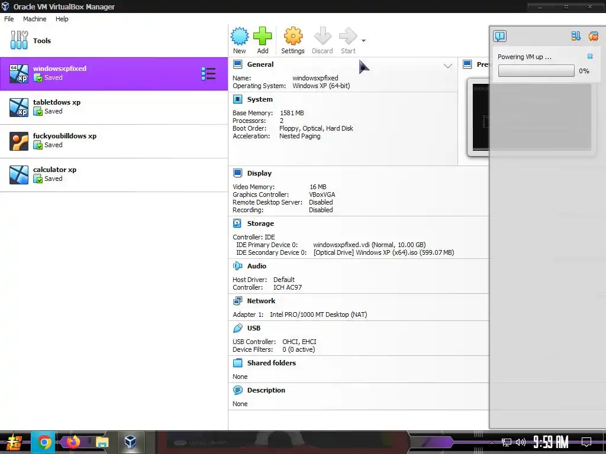Click the delete finished notifications icon
606x454 pixels.
click(x=593, y=36)
